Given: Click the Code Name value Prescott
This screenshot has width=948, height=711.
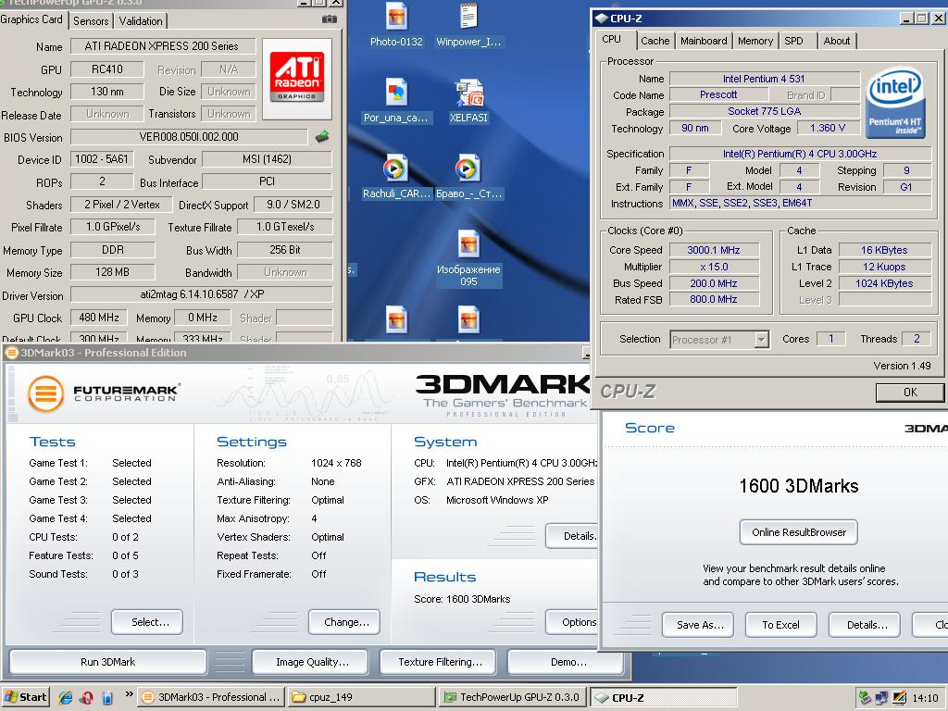Looking at the screenshot, I should (x=718, y=95).
